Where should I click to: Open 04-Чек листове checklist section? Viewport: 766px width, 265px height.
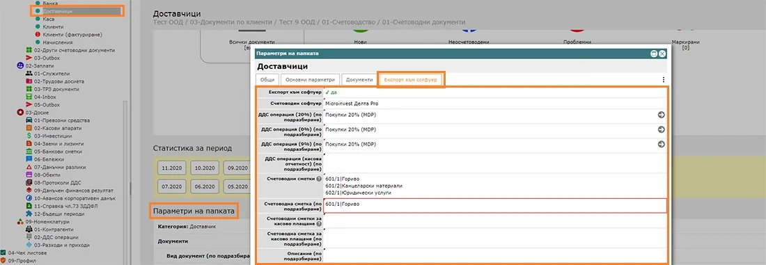click(27, 252)
